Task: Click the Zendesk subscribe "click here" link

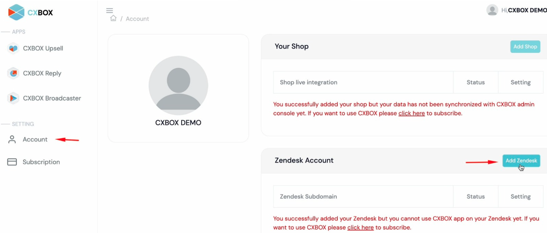Action: [x=360, y=227]
